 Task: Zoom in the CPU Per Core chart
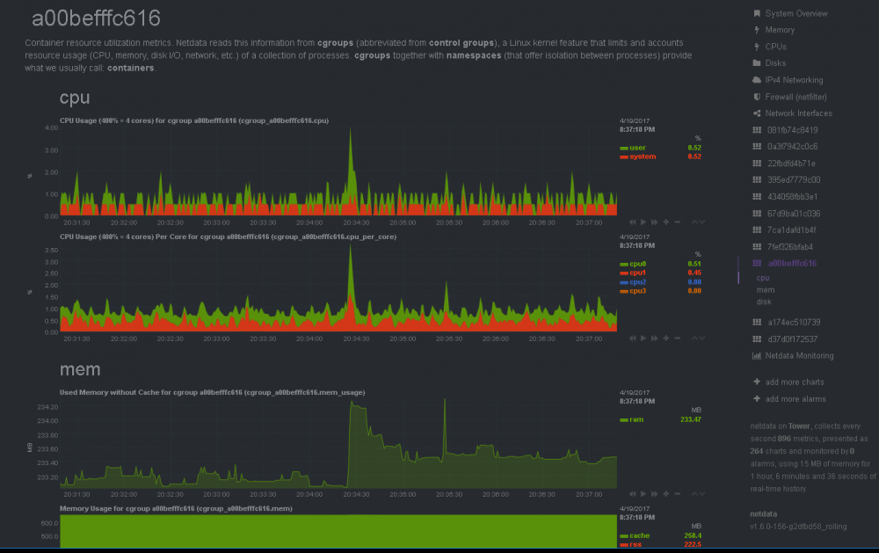tap(666, 338)
